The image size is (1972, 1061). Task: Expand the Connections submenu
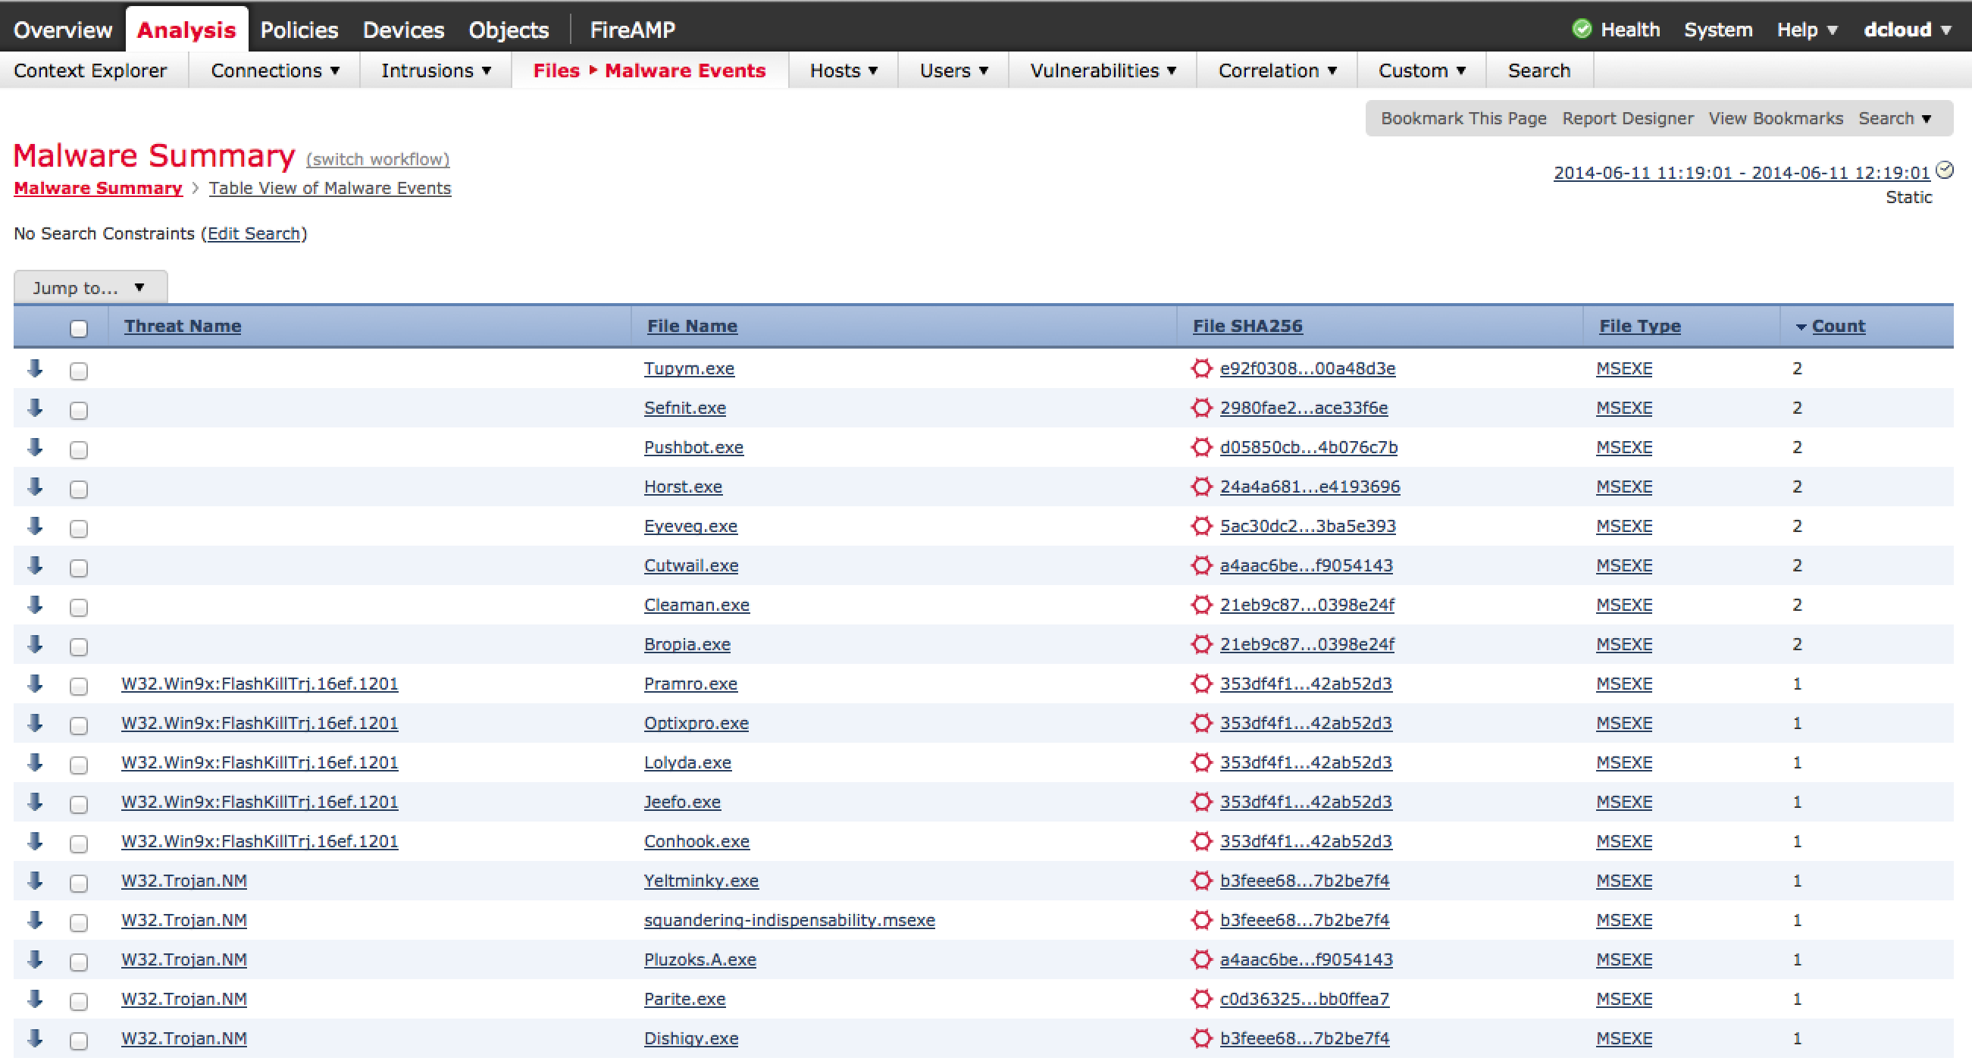pyautogui.click(x=275, y=70)
